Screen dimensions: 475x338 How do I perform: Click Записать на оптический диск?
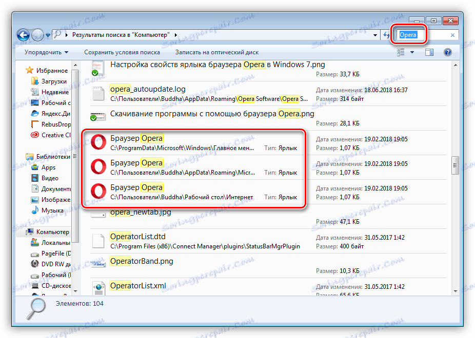pos(217,52)
